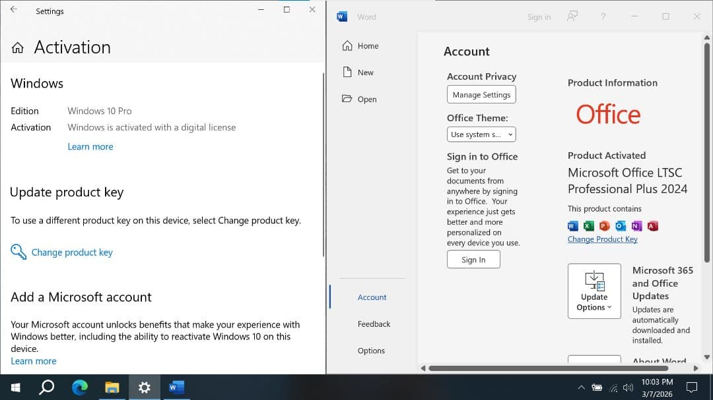This screenshot has width=713, height=400.
Task: Click the Change product key link in Settings
Action: pos(71,252)
